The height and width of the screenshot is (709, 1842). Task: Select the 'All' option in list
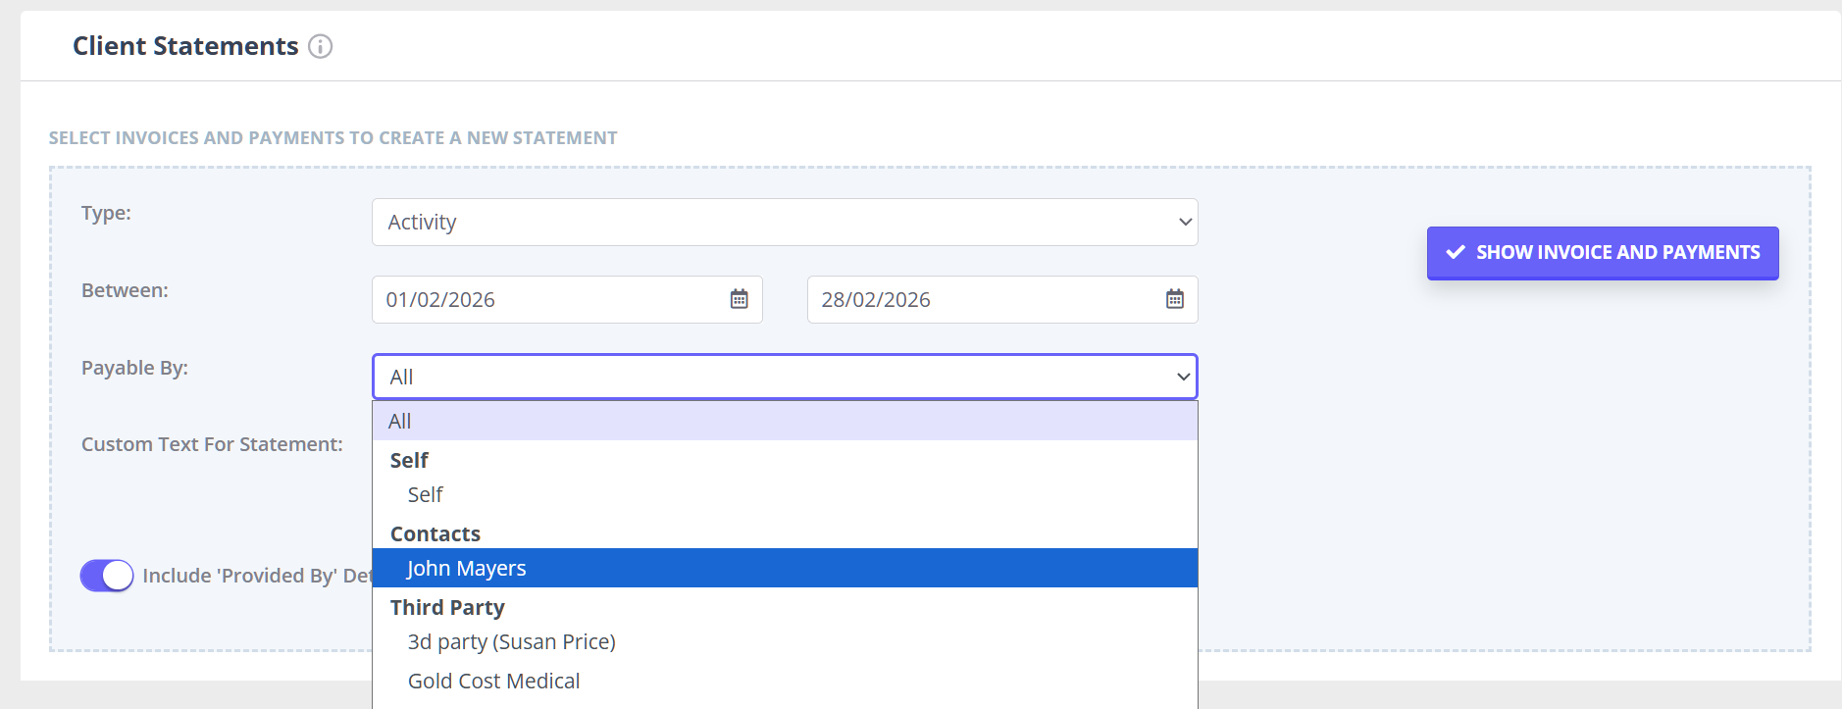click(400, 422)
